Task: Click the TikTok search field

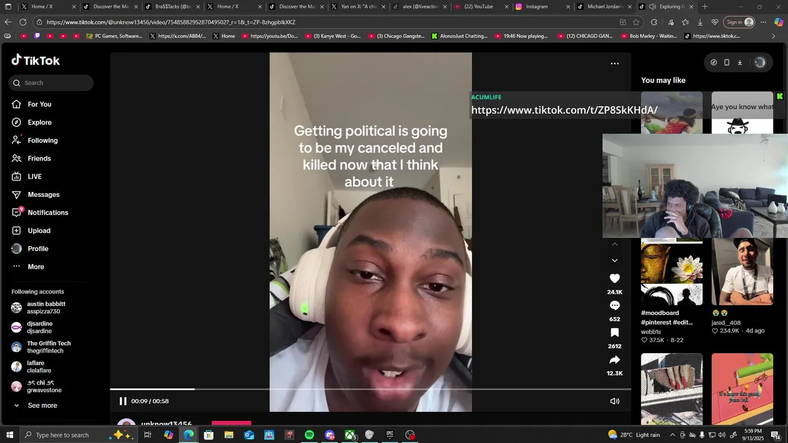Action: coord(51,83)
